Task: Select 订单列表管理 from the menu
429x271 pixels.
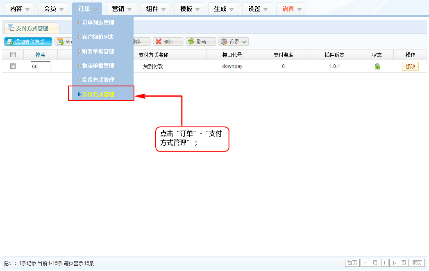Action: [x=98, y=23]
